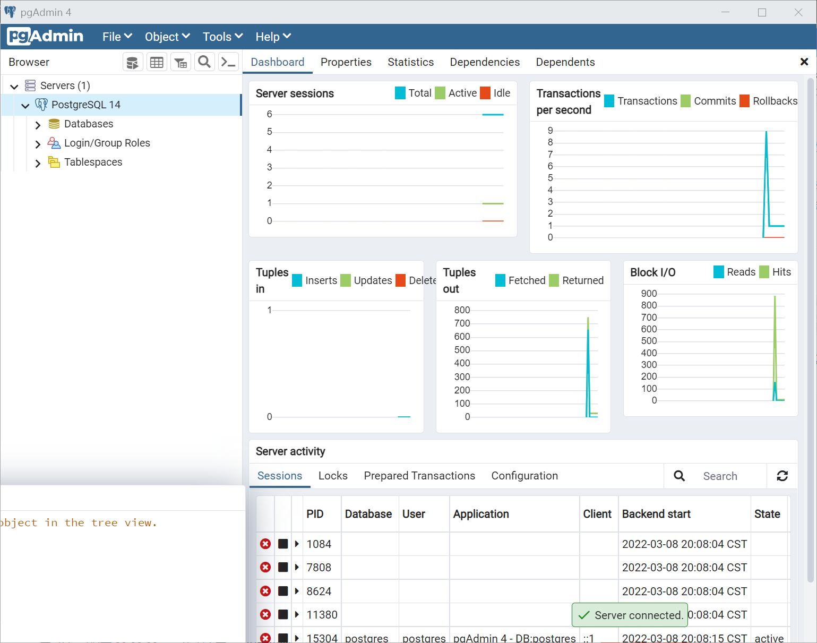Screen dimensions: 817x643
Task: Click the View Data table icon
Action: 157,62
